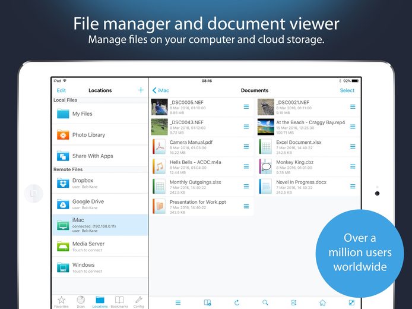412x309 pixels.
Task: Open the Dropbox location icon
Action: (x=63, y=183)
